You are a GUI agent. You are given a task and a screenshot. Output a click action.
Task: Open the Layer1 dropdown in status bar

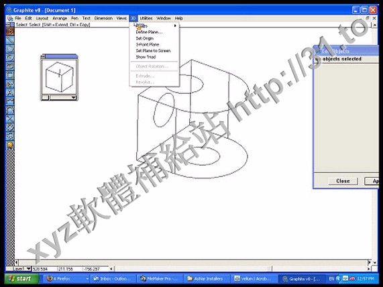click(22, 269)
